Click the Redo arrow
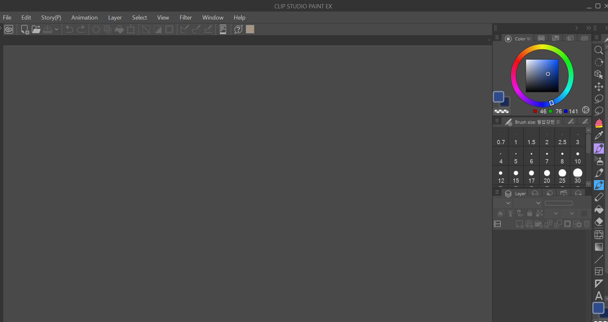The height and width of the screenshot is (322, 608). [81, 29]
